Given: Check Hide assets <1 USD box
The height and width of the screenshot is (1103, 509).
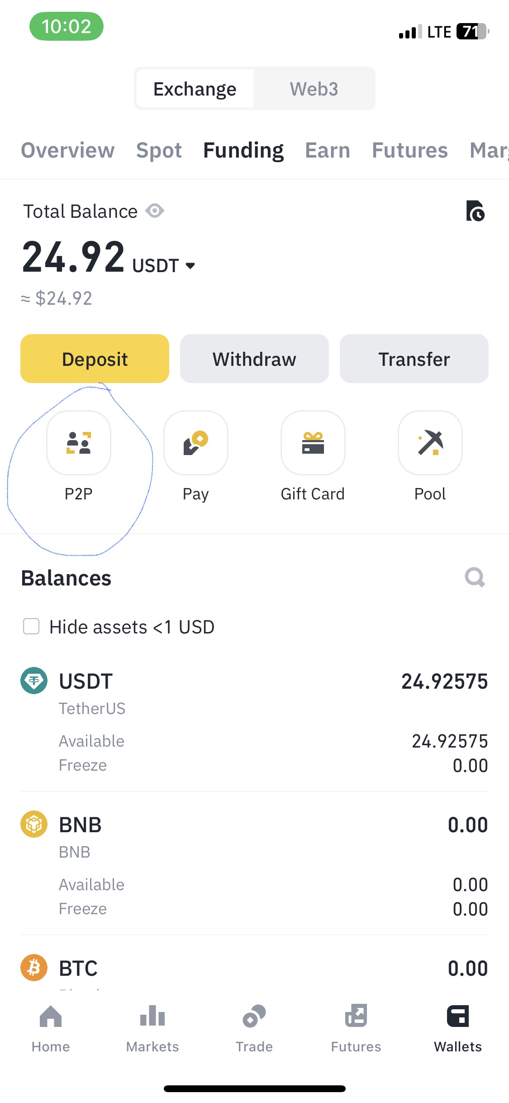Looking at the screenshot, I should (31, 627).
